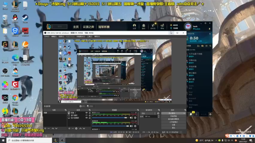Toggle lock on 图像 3 source
Screen dimensions: 255x143
(90, 113)
